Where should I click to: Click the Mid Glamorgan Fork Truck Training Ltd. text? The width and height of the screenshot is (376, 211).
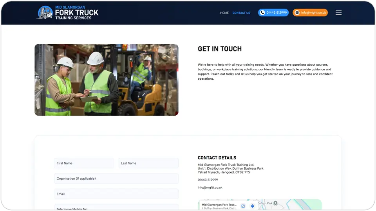pyautogui.click(x=226, y=165)
